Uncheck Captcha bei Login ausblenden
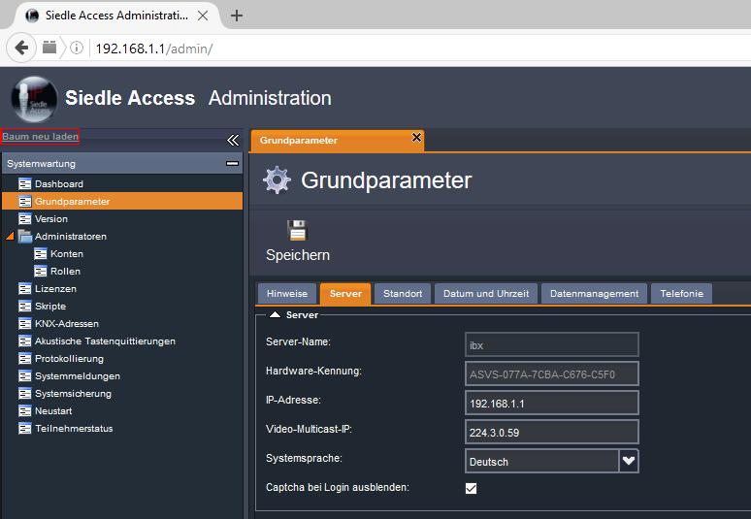The height and width of the screenshot is (519, 751). (472, 488)
